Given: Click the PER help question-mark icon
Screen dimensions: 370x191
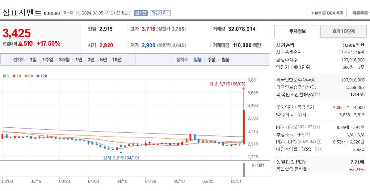Looking at the screenshot, I should pyautogui.click(x=317, y=127).
